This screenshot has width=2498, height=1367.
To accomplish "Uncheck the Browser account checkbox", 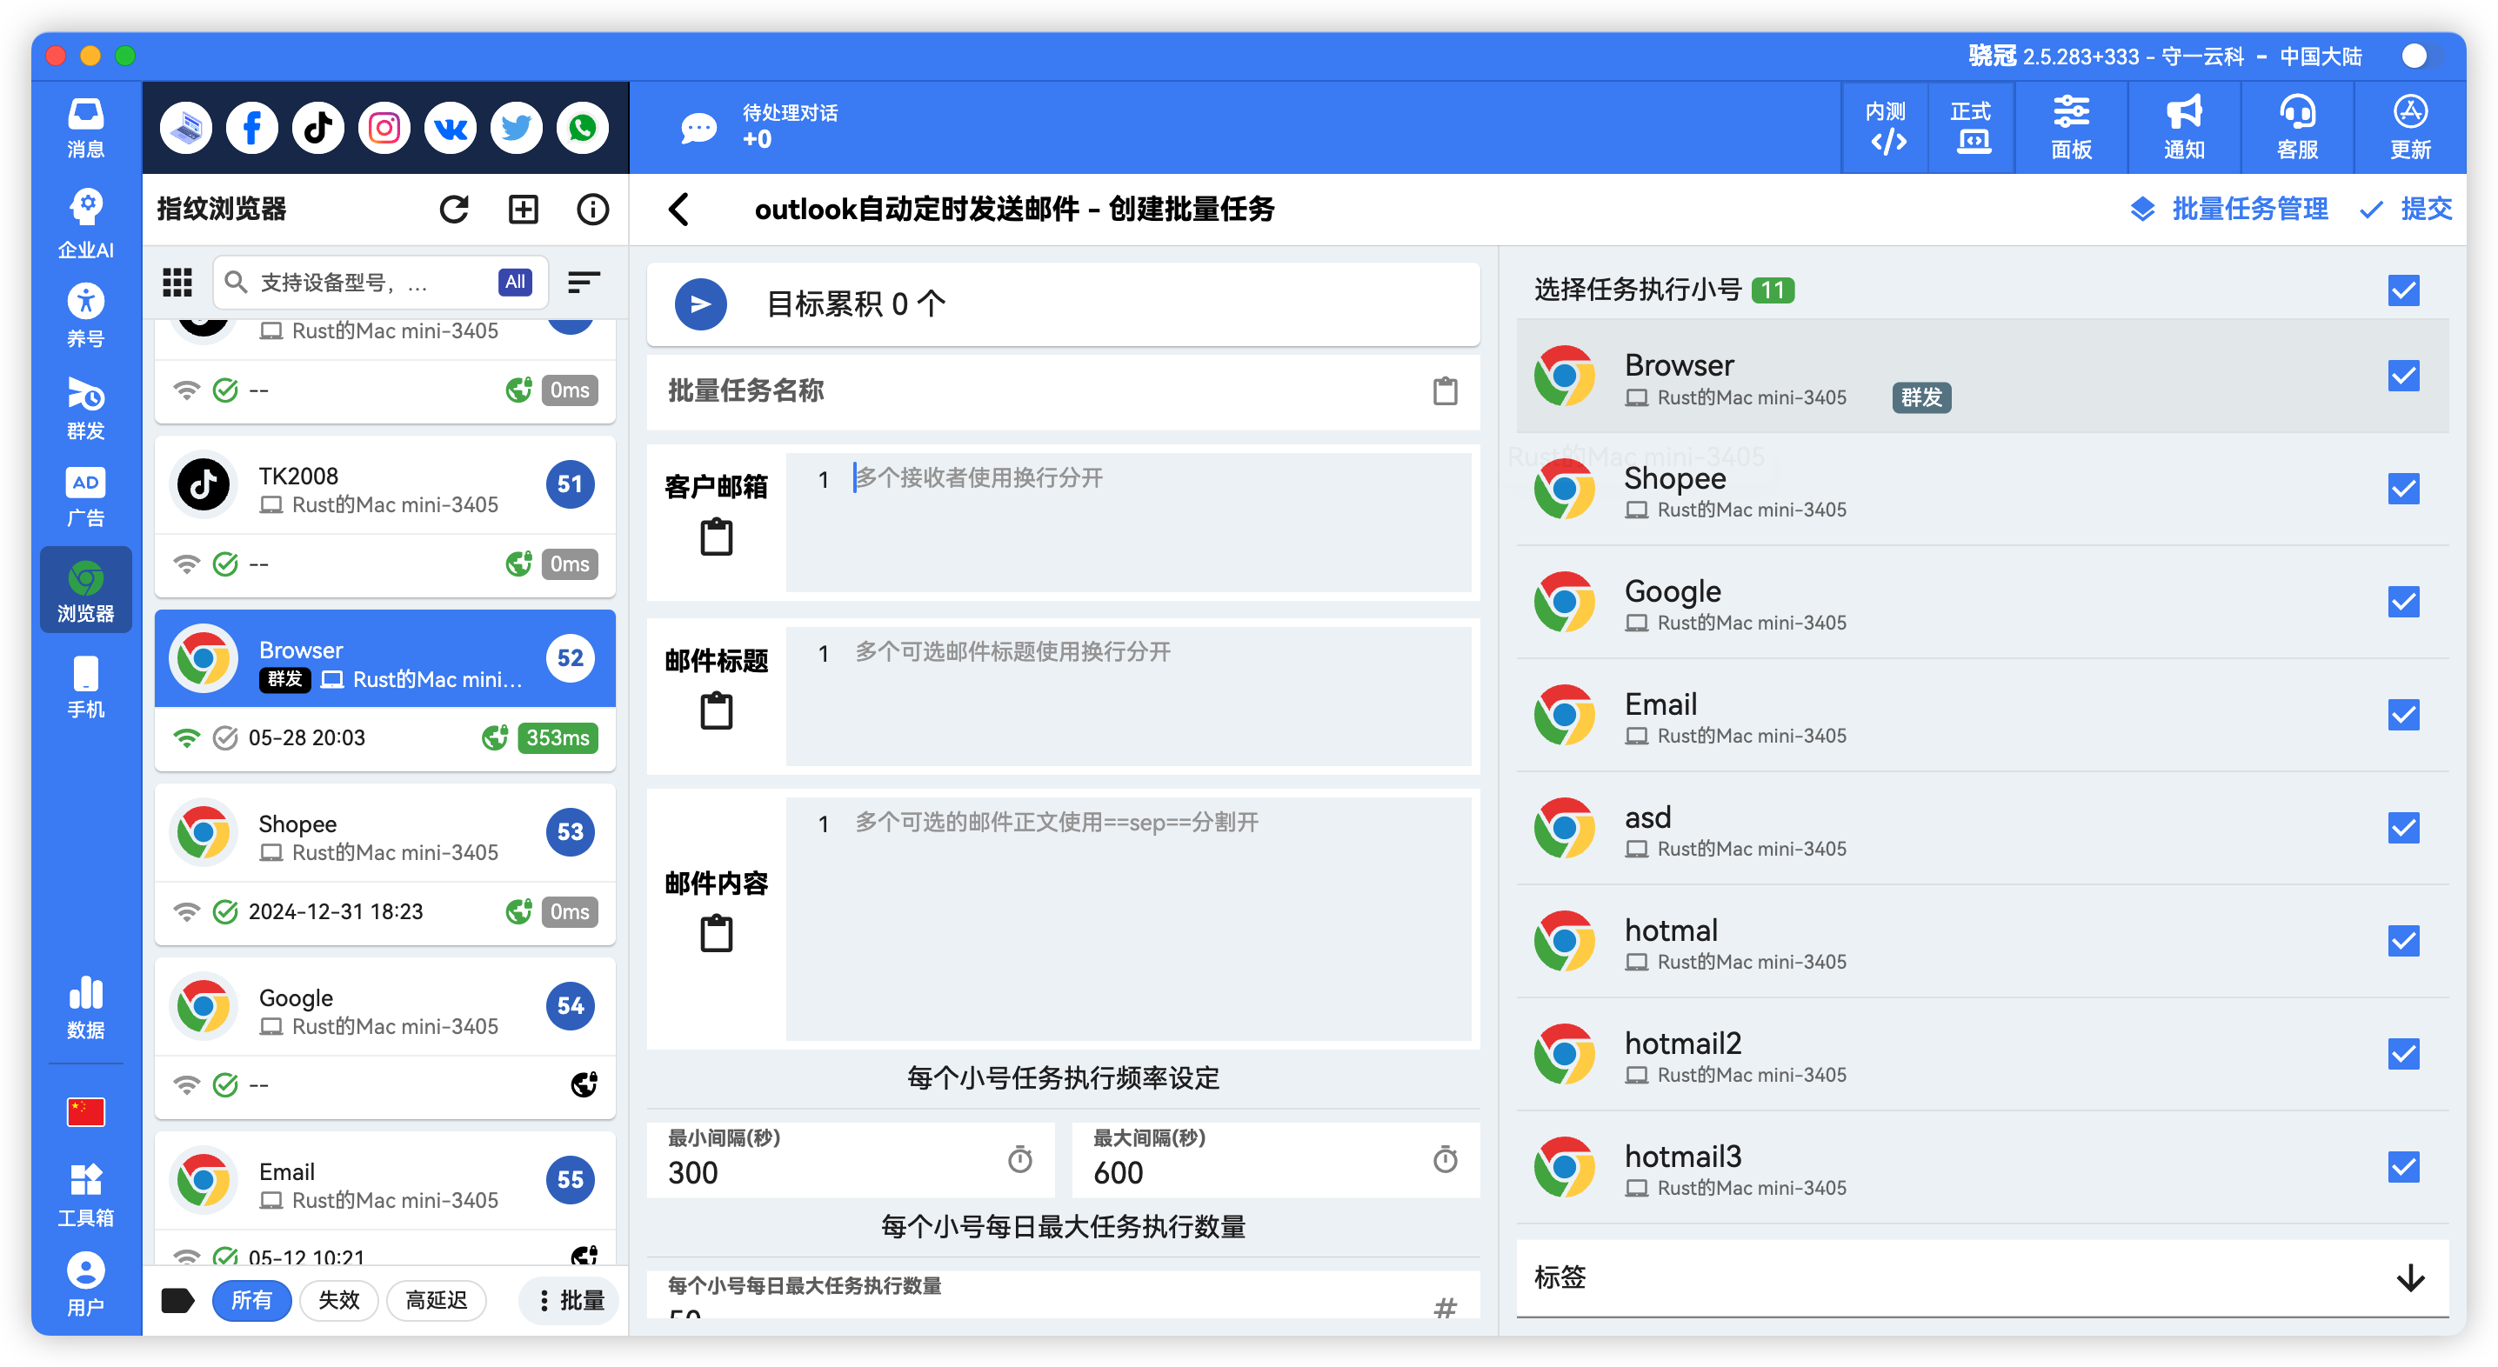I will [x=2403, y=375].
